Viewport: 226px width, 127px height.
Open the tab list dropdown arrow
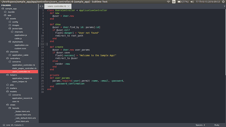(224, 6)
